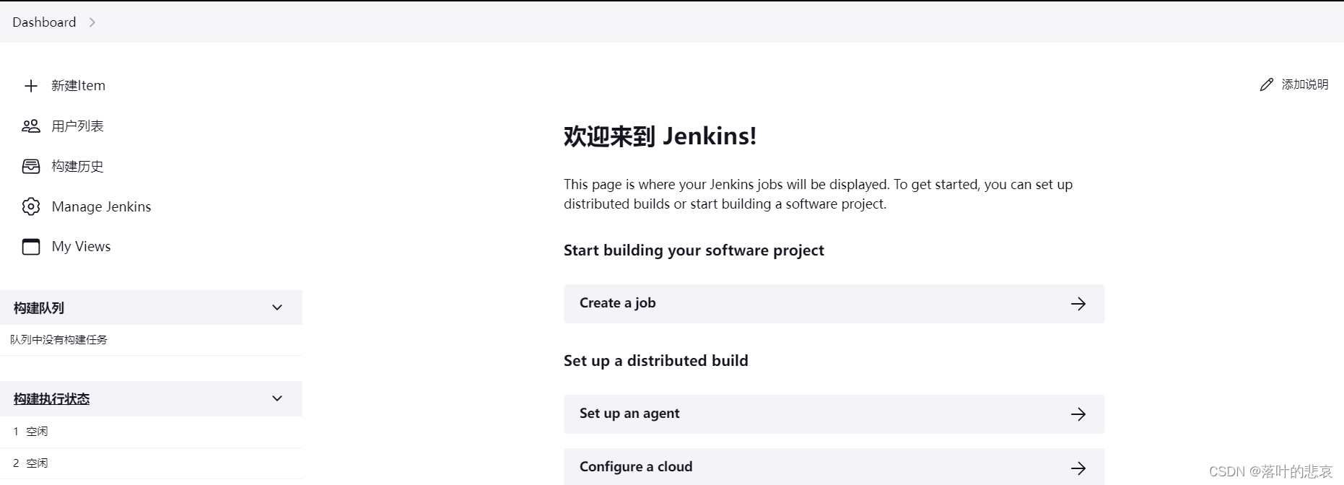
Task: Click the Create a job button
Action: 834,304
